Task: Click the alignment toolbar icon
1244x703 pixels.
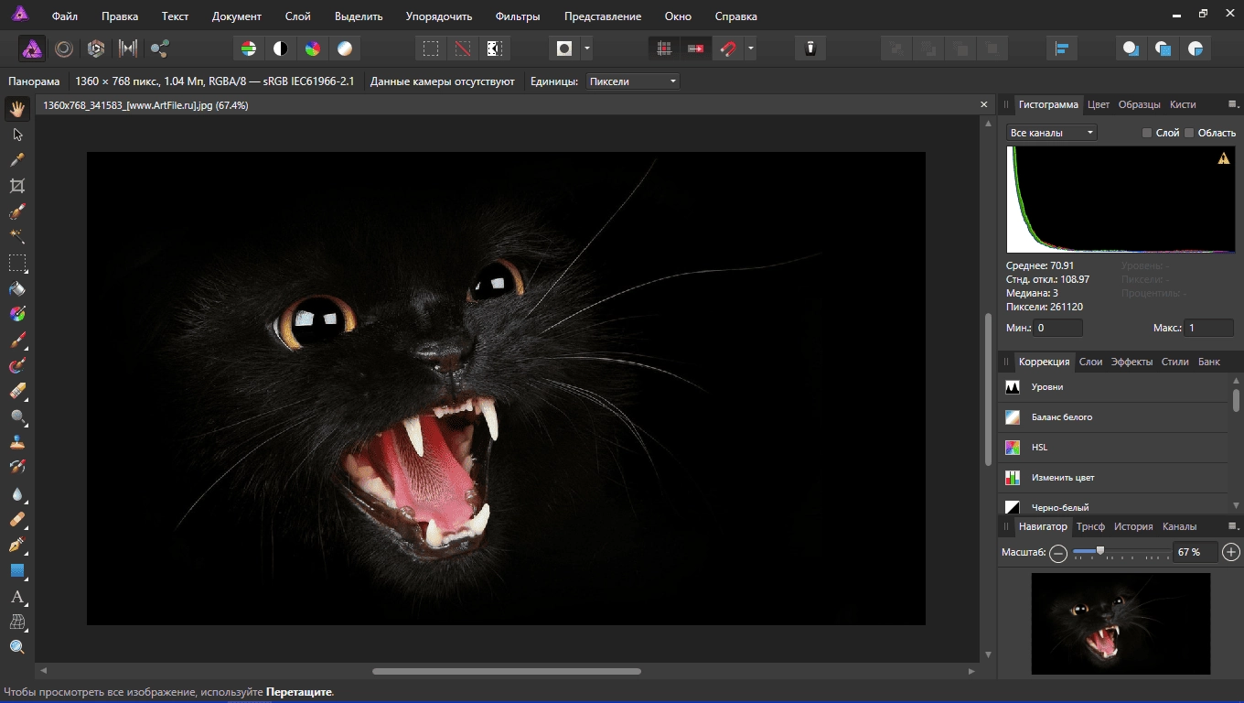Action: click(1063, 49)
